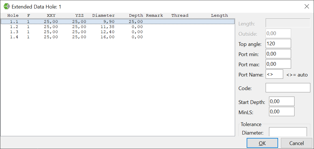
Task: Click the disabled Outside field
Action: [x=278, y=33]
